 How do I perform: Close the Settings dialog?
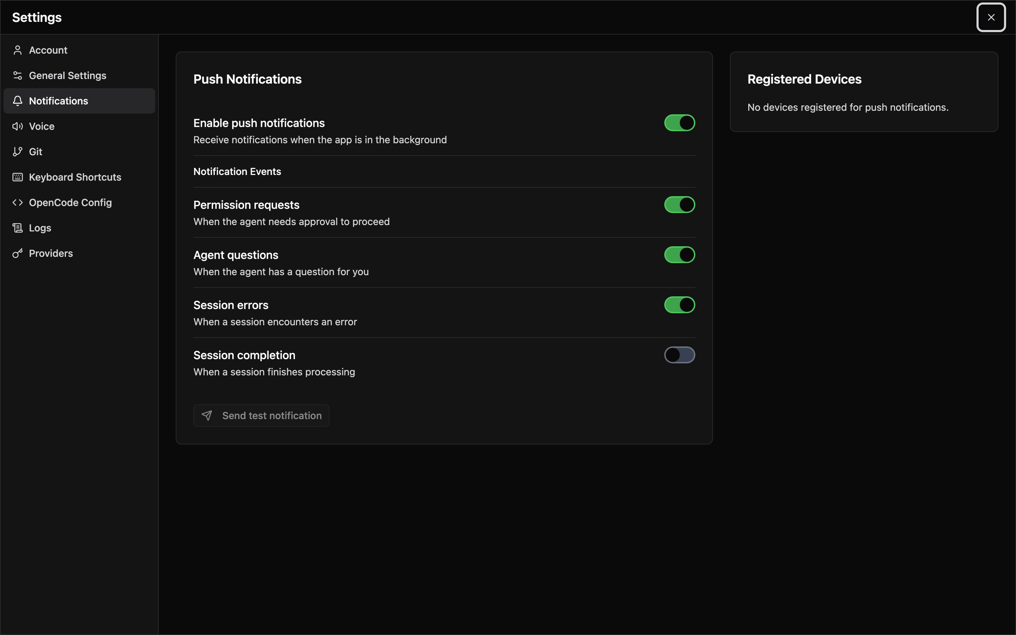pos(991,17)
